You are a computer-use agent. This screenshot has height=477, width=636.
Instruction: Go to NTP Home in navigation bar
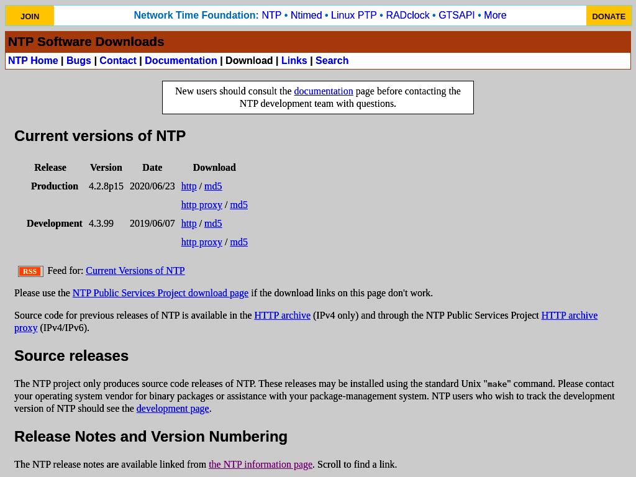pos(33,60)
